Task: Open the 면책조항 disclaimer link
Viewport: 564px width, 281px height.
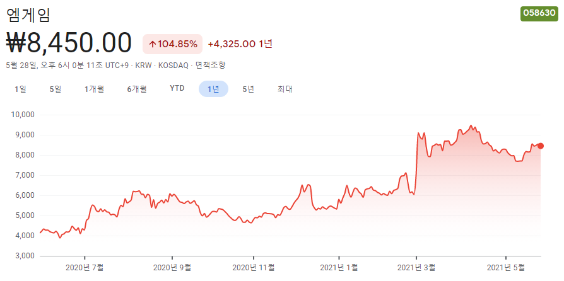Action: click(x=211, y=66)
